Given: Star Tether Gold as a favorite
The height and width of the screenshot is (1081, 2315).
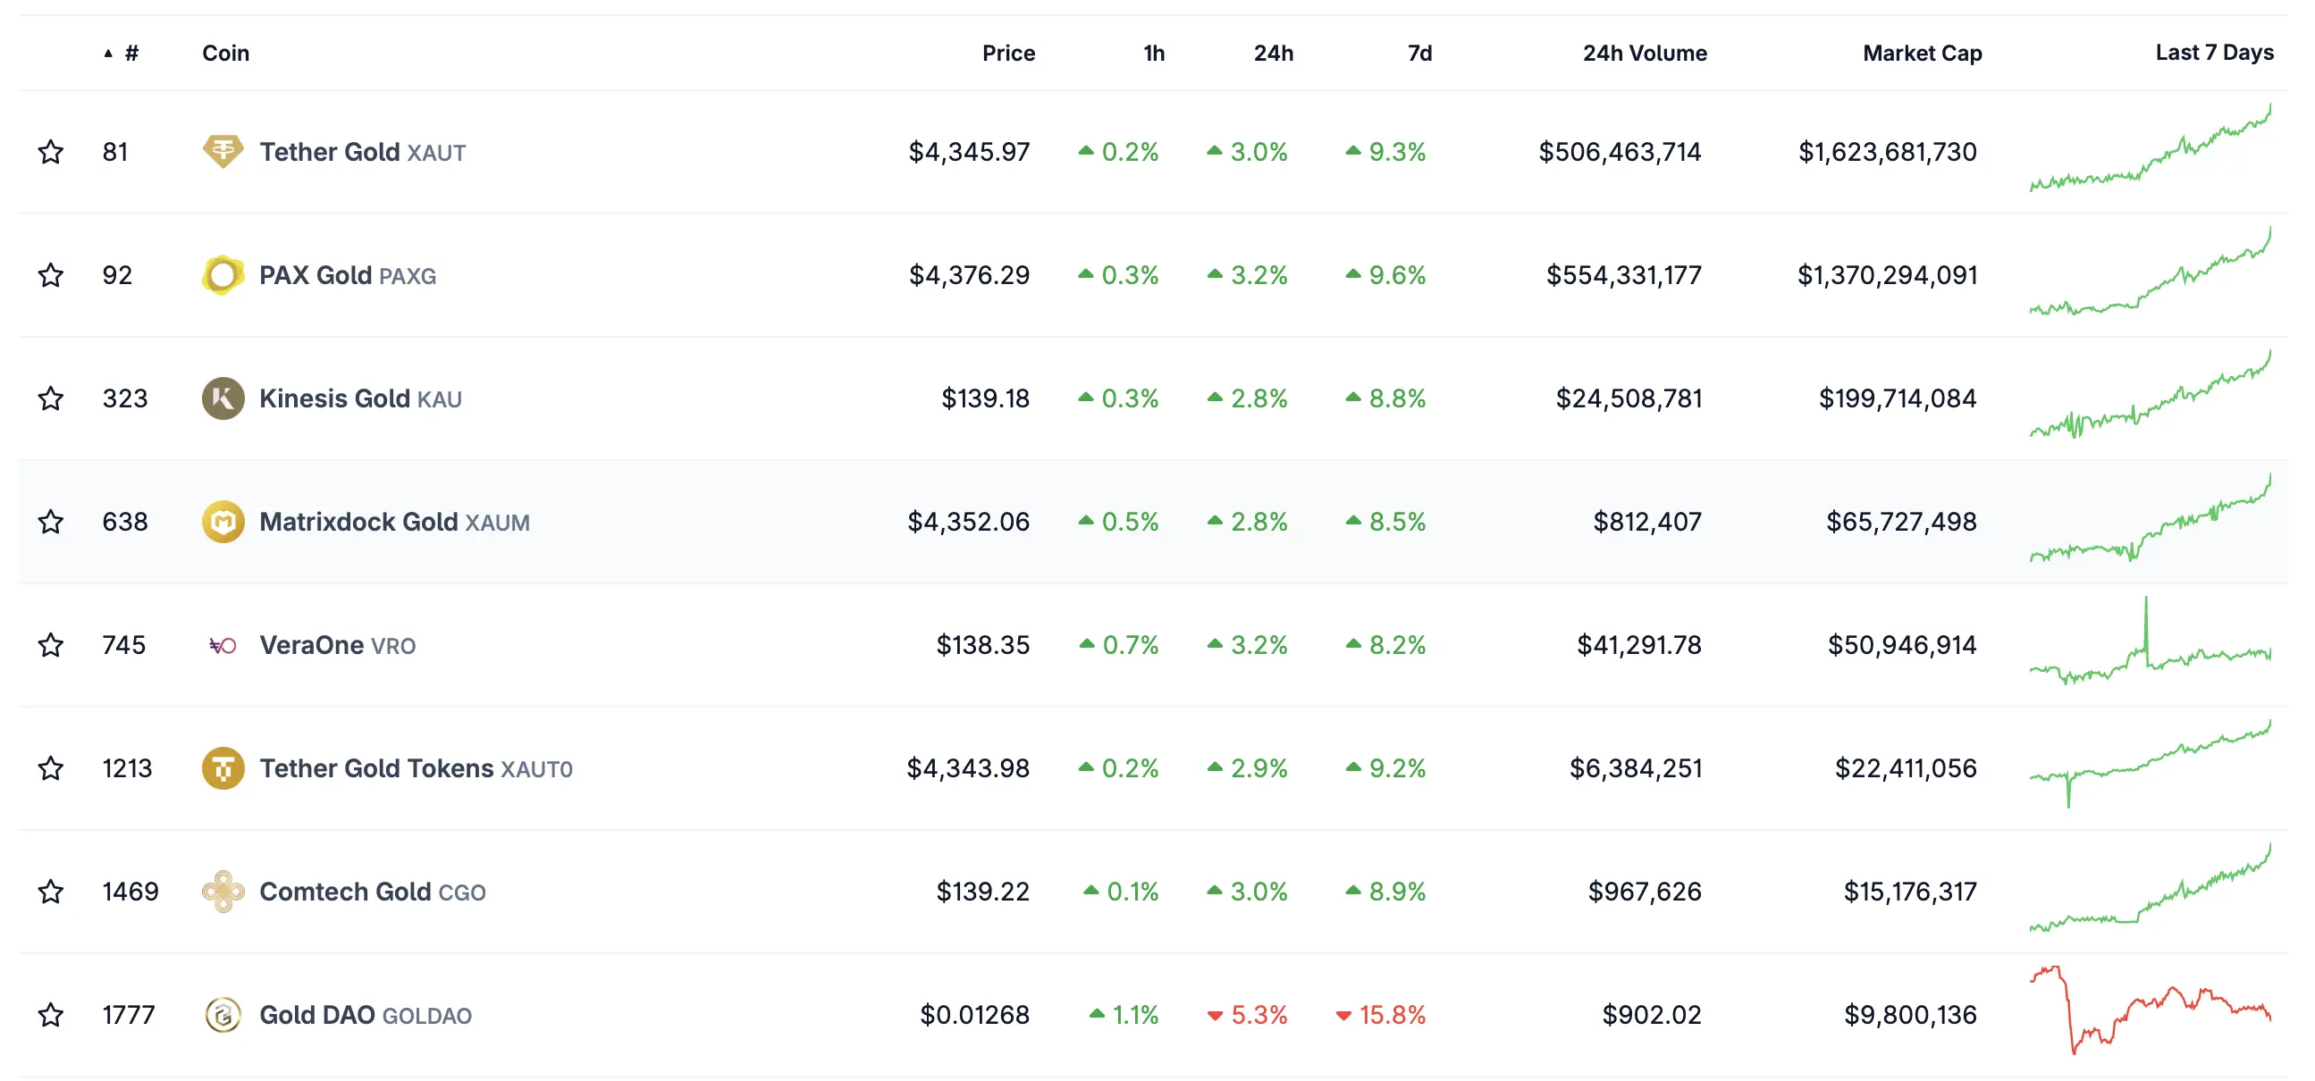Looking at the screenshot, I should [51, 151].
